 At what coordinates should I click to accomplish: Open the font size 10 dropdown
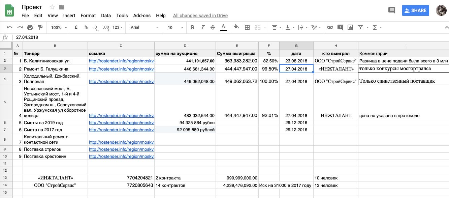(175, 27)
